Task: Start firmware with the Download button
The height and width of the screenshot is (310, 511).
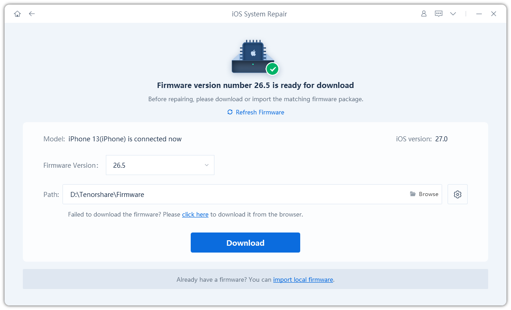Action: (x=245, y=243)
